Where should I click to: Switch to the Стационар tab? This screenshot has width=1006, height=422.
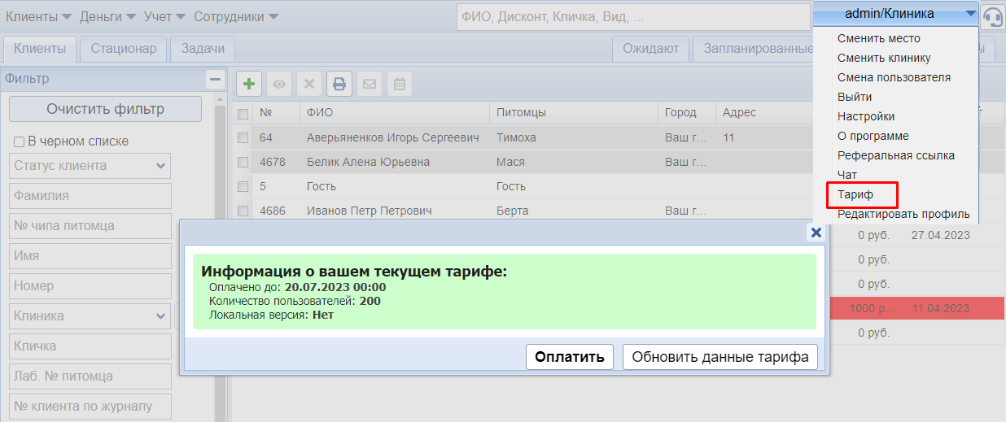click(x=124, y=49)
